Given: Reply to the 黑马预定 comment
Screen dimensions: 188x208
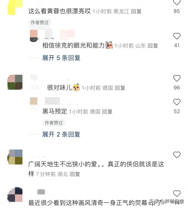Looking at the screenshot, I should [107, 112].
